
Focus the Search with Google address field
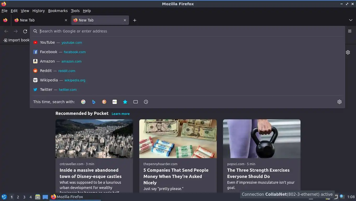click(x=187, y=31)
